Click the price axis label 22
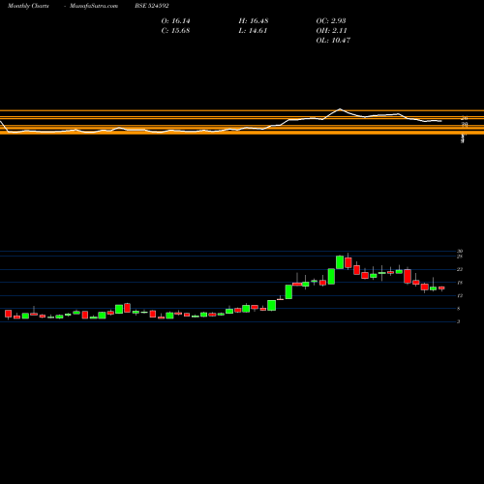Viewport: 484px width, 484px height. click(x=460, y=269)
